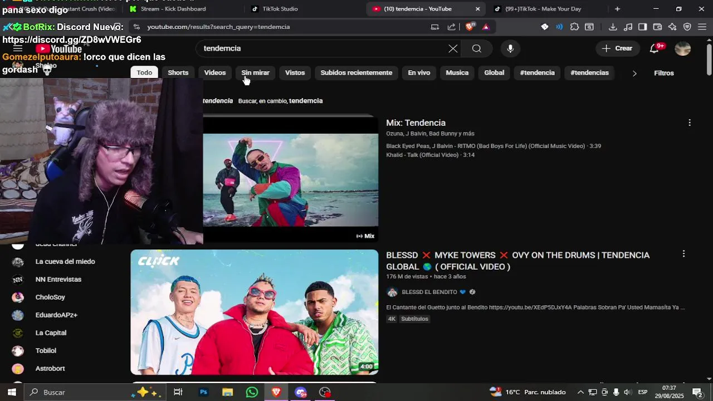Select the Global filter chip

(494, 73)
